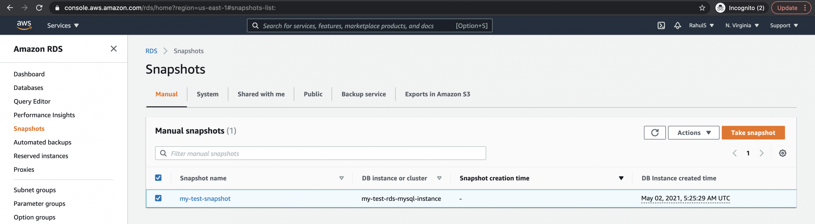The width and height of the screenshot is (815, 224).
Task: Click the browser forward arrow
Action: click(x=24, y=8)
